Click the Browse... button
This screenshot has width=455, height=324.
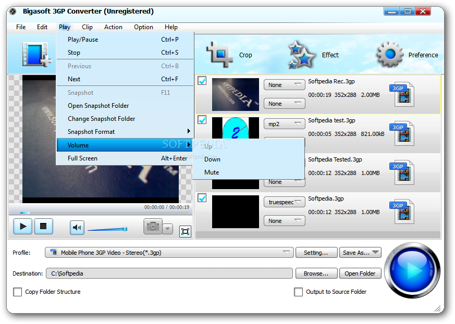point(316,273)
